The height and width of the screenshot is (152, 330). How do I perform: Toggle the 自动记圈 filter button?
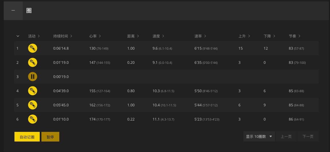coord(27,137)
